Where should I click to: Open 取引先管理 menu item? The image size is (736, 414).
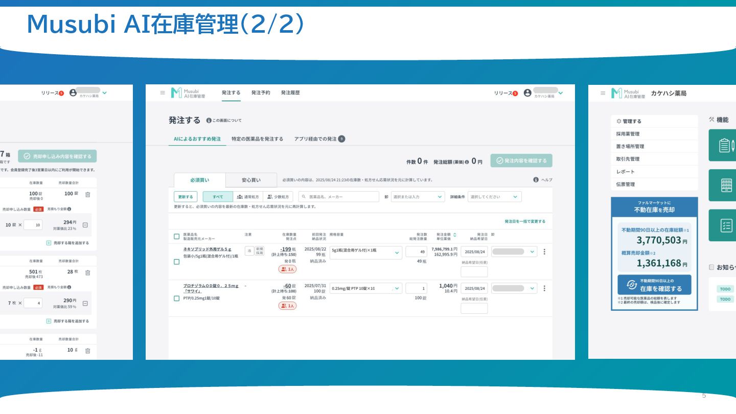pos(654,159)
